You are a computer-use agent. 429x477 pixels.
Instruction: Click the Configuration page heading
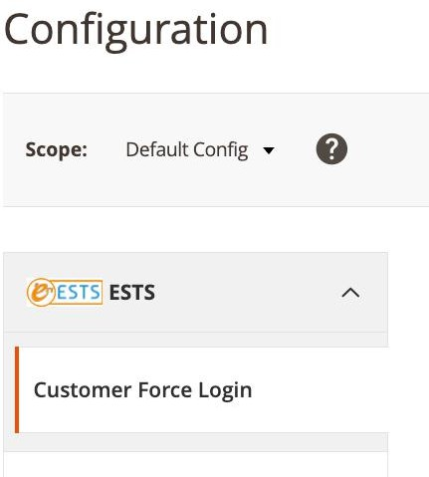pos(135,30)
